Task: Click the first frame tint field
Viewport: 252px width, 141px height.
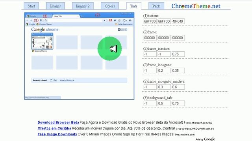Action: coord(150,38)
